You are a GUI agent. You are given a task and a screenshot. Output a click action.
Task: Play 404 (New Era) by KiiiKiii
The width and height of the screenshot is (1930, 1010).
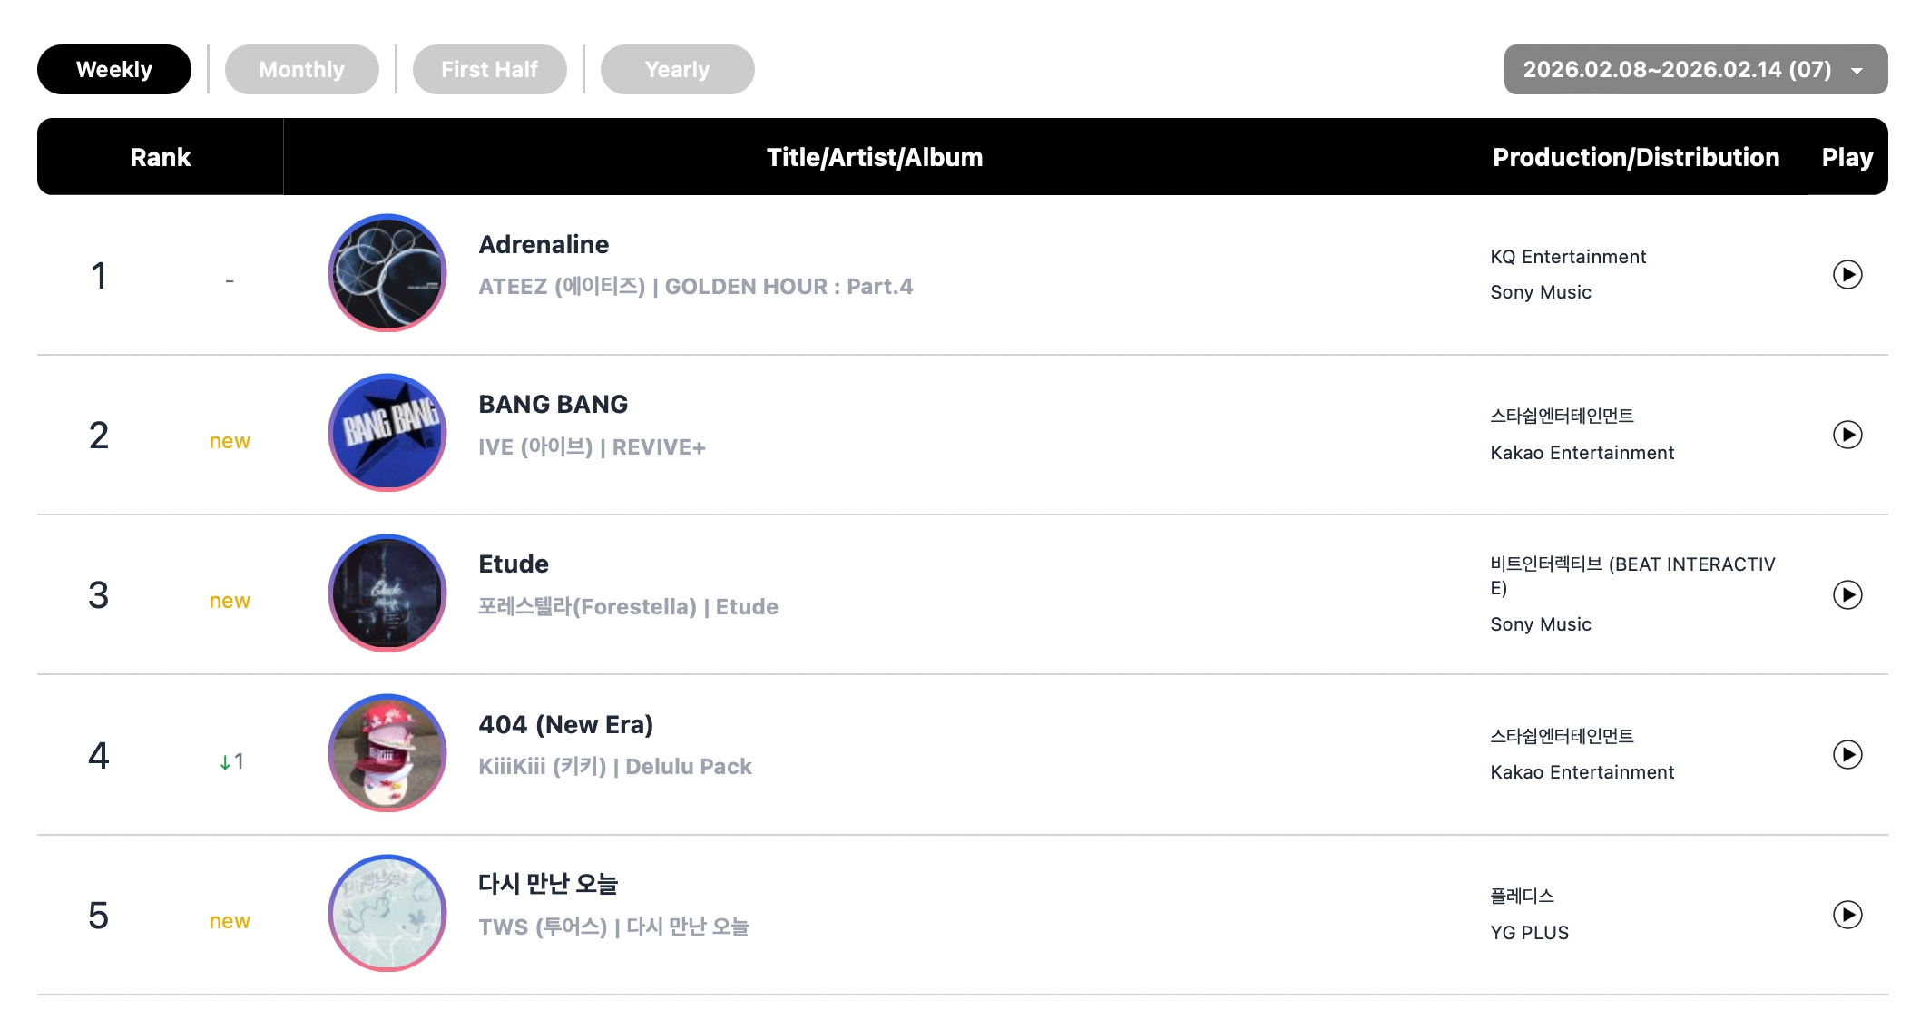pos(1847,754)
